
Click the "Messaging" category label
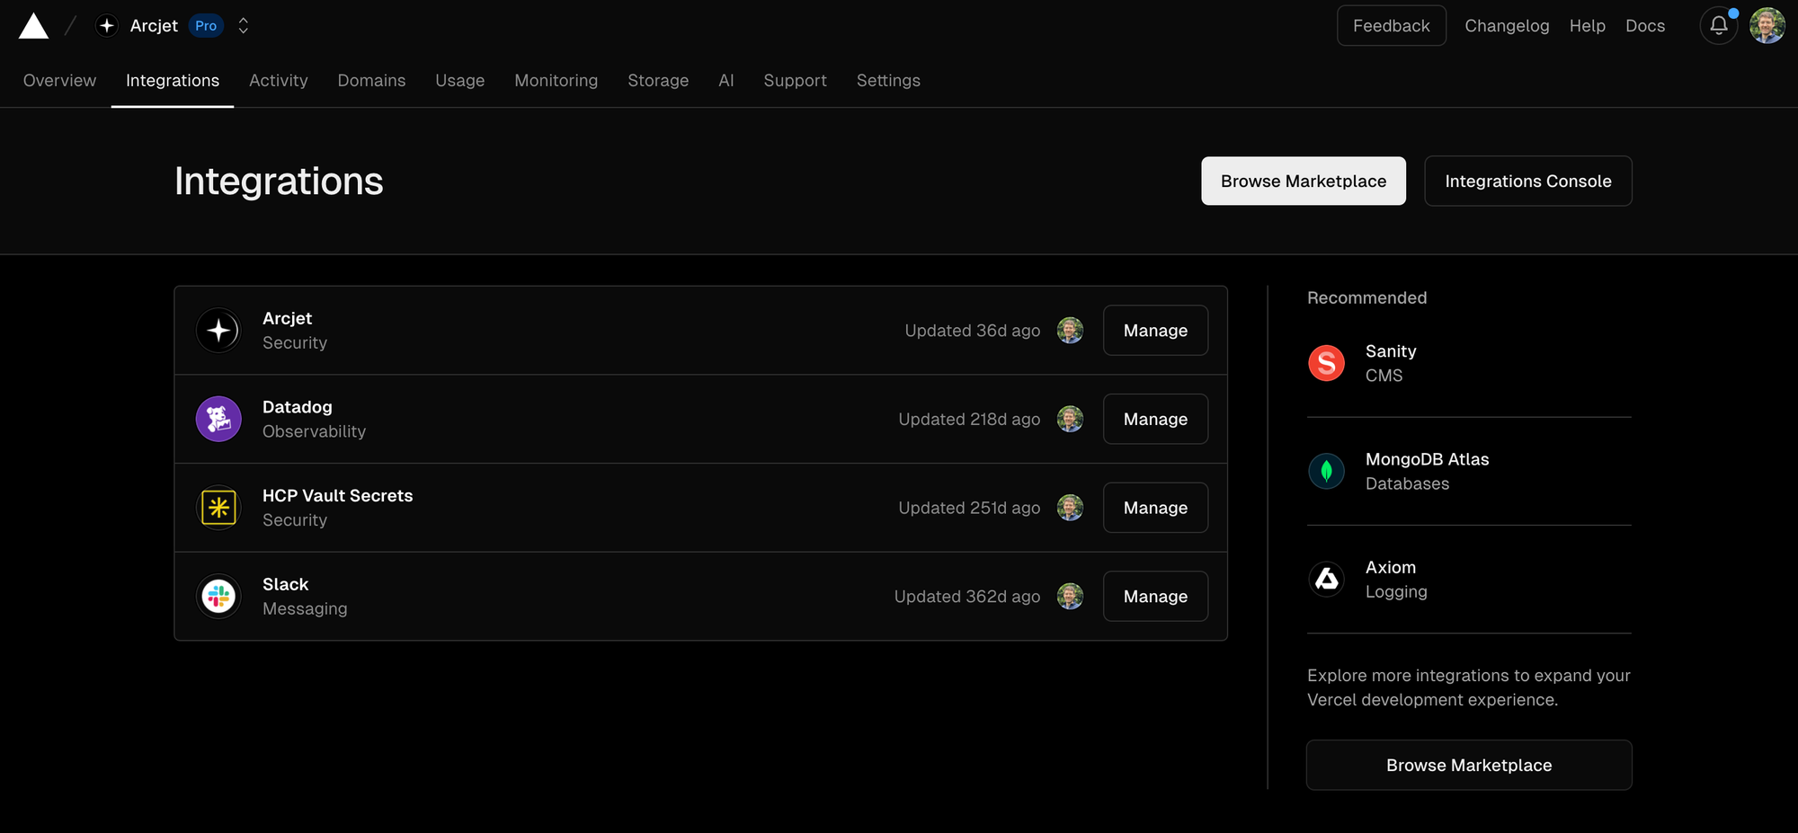305,609
